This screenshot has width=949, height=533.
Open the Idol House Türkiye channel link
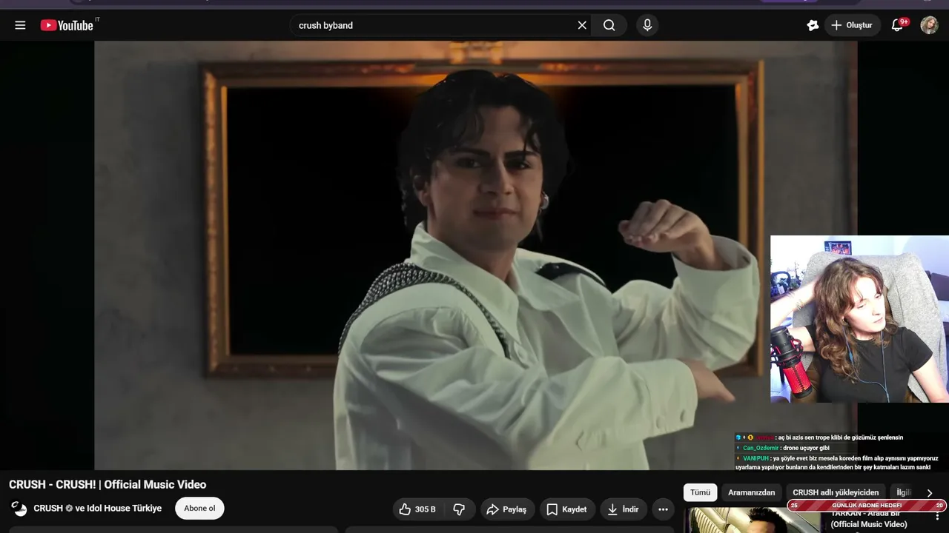(x=125, y=509)
